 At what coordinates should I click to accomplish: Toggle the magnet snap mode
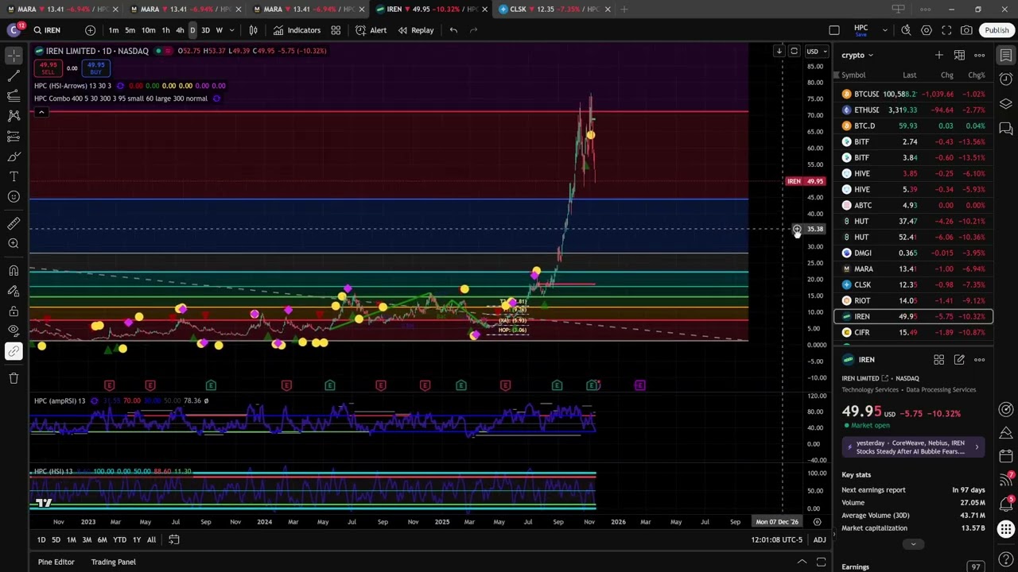[14, 271]
